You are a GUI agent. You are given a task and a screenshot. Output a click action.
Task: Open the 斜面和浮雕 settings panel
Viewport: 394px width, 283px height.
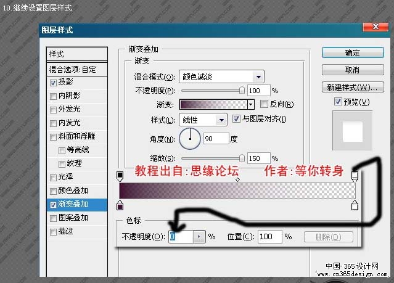(76, 136)
